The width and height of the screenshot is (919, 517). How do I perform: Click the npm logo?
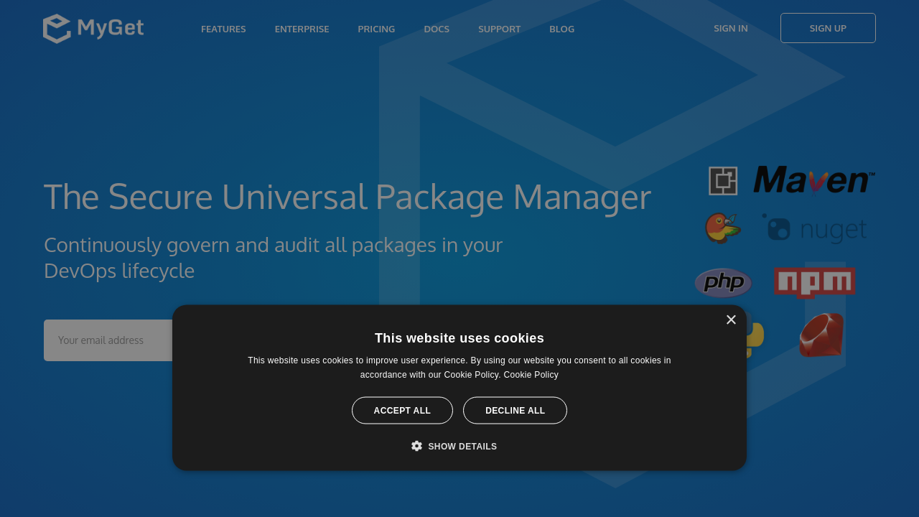(814, 282)
